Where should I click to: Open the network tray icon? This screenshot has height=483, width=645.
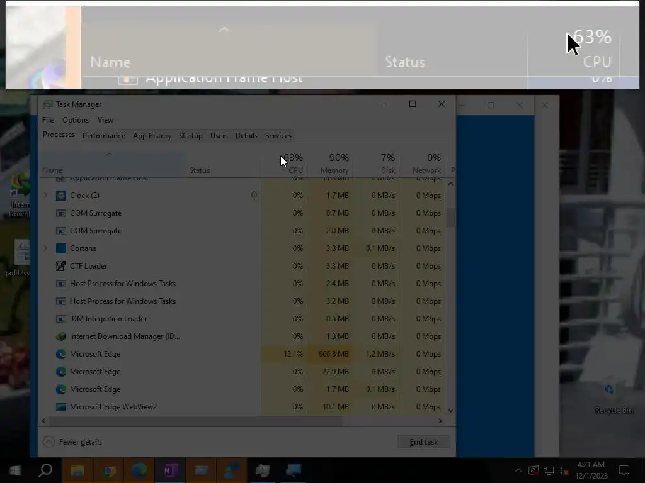coord(549,470)
